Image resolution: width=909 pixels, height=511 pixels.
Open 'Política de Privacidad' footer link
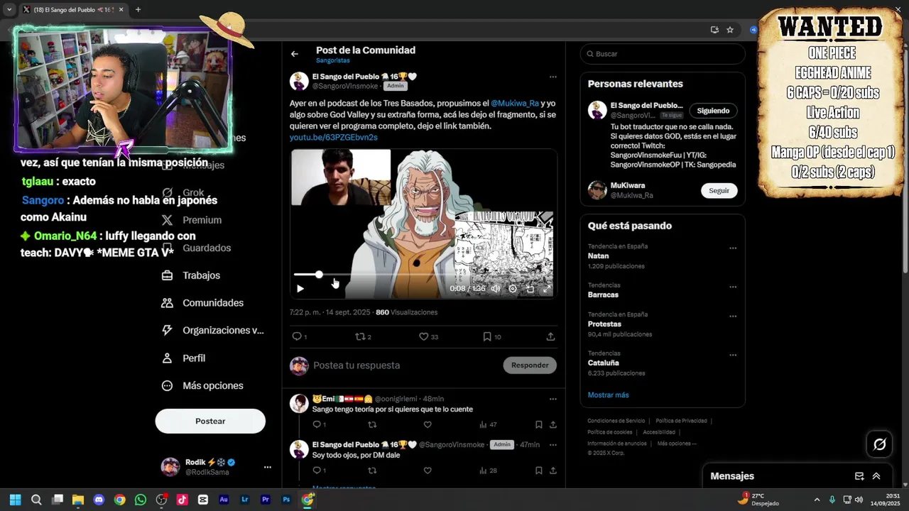pyautogui.click(x=681, y=421)
